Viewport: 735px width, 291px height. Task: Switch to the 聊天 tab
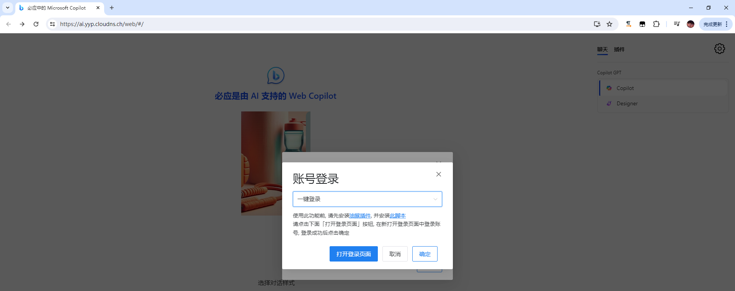[603, 49]
